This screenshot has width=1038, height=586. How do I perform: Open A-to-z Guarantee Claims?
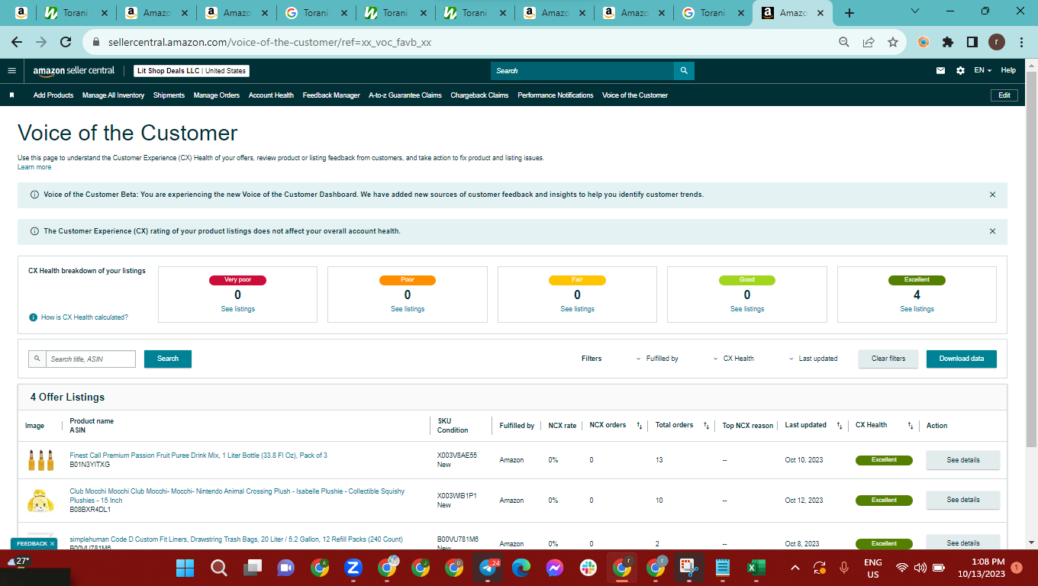405,95
